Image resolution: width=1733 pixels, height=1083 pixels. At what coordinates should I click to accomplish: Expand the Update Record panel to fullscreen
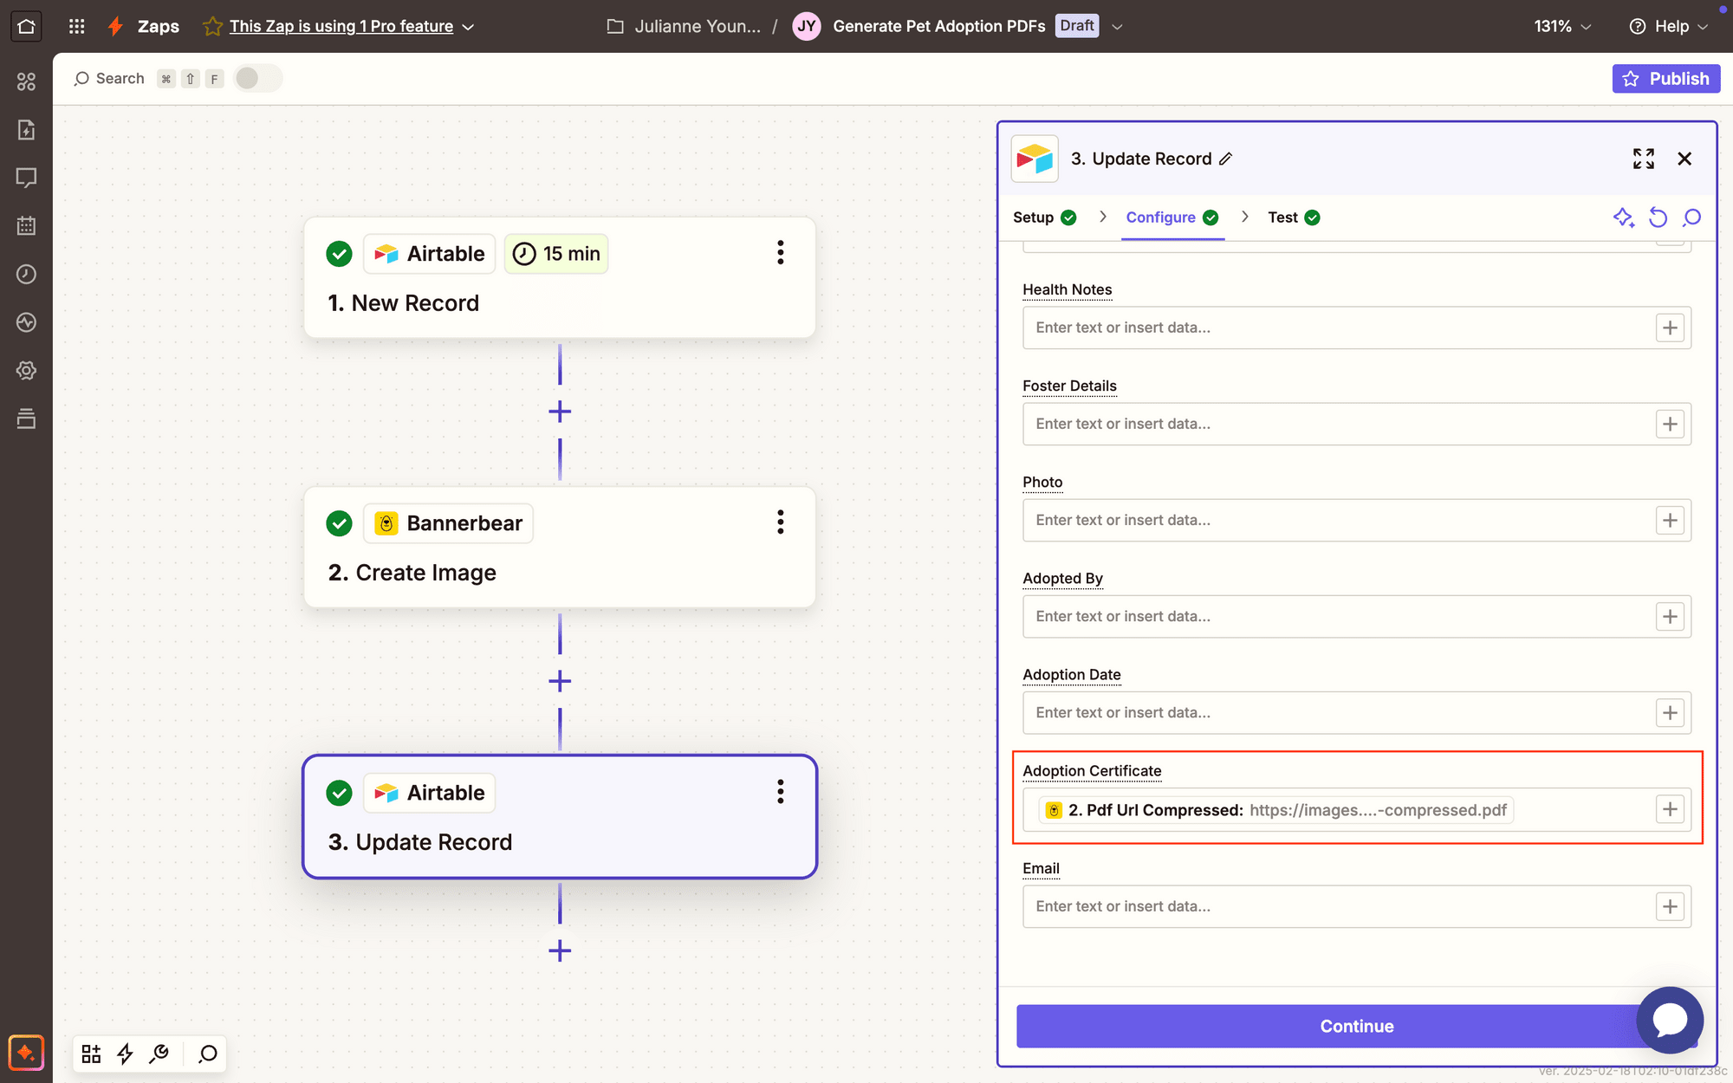pyautogui.click(x=1643, y=159)
